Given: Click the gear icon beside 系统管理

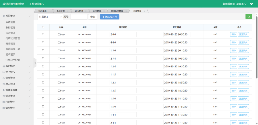Looking at the screenshot, I should point(4,16).
